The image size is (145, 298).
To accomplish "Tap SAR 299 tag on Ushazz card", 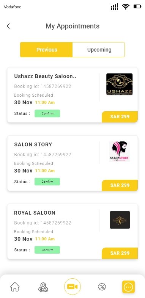I will point(120,117).
